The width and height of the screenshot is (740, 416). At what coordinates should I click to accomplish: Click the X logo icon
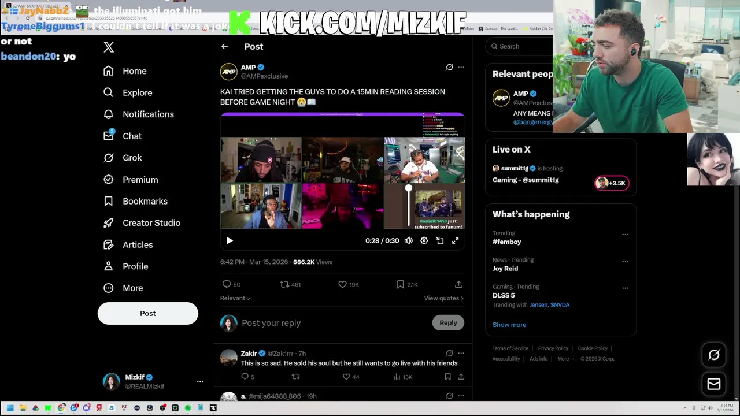coord(109,47)
